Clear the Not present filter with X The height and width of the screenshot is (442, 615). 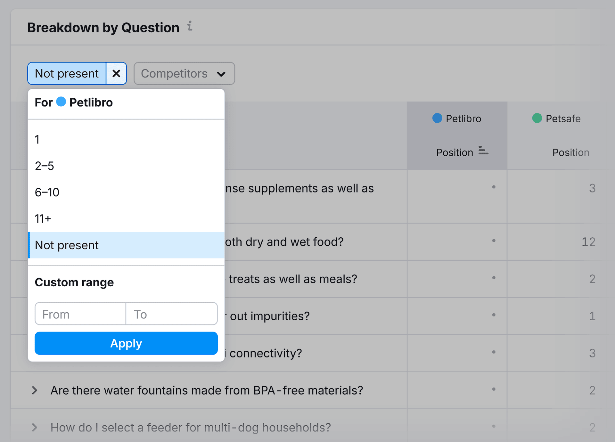coord(116,74)
